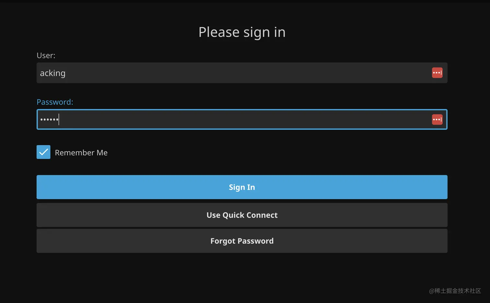Click the blank middle of the Password field
Viewport: 490px width, 303px height.
(242, 119)
